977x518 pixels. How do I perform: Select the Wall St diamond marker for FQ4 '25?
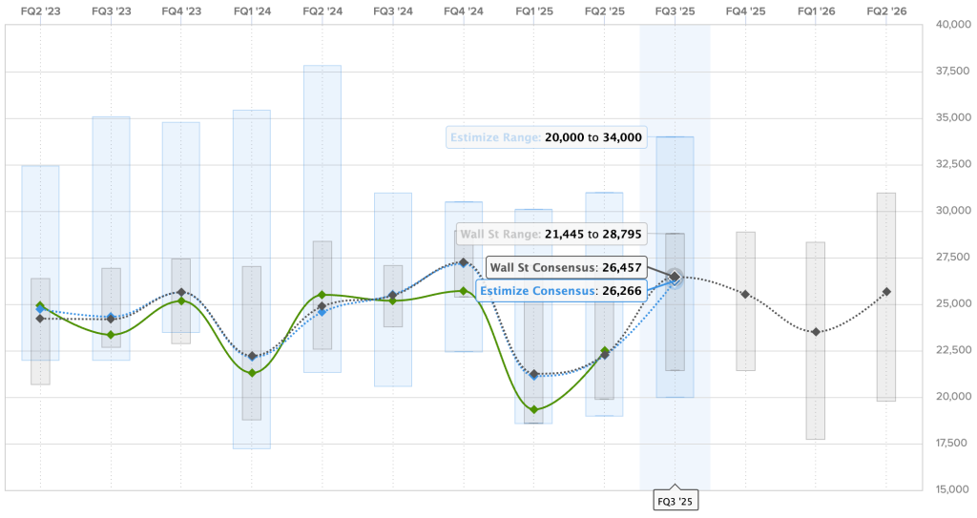745,295
